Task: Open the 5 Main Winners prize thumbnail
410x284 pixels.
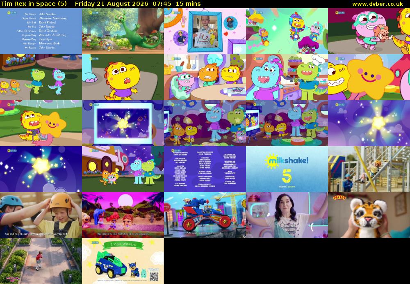Action: coord(123,261)
